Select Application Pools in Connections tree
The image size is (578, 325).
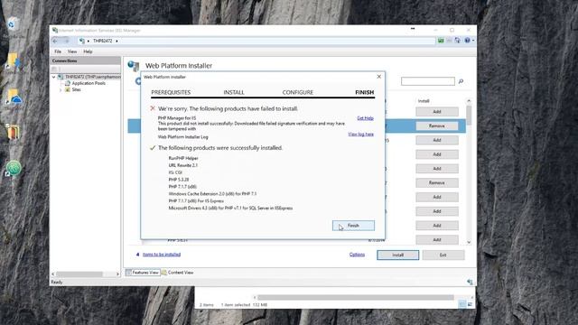[89, 84]
